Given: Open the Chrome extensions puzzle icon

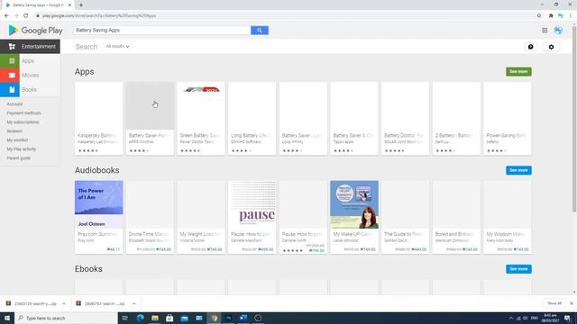Looking at the screenshot, I should point(551,16).
